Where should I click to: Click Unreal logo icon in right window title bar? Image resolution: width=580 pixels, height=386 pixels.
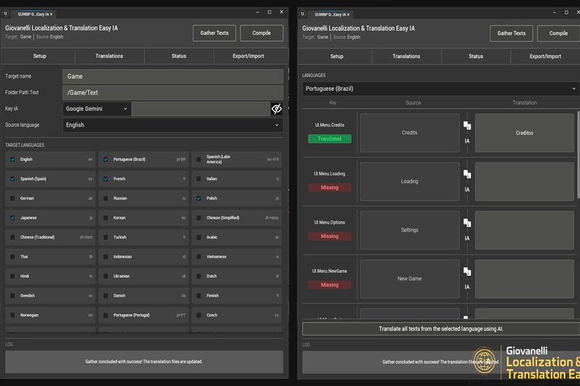tap(302, 14)
